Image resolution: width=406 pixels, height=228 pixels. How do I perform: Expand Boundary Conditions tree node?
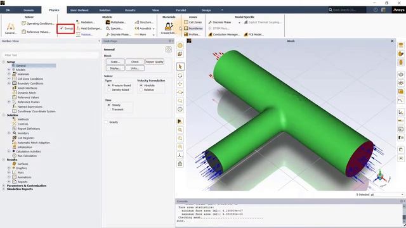(x=9, y=83)
